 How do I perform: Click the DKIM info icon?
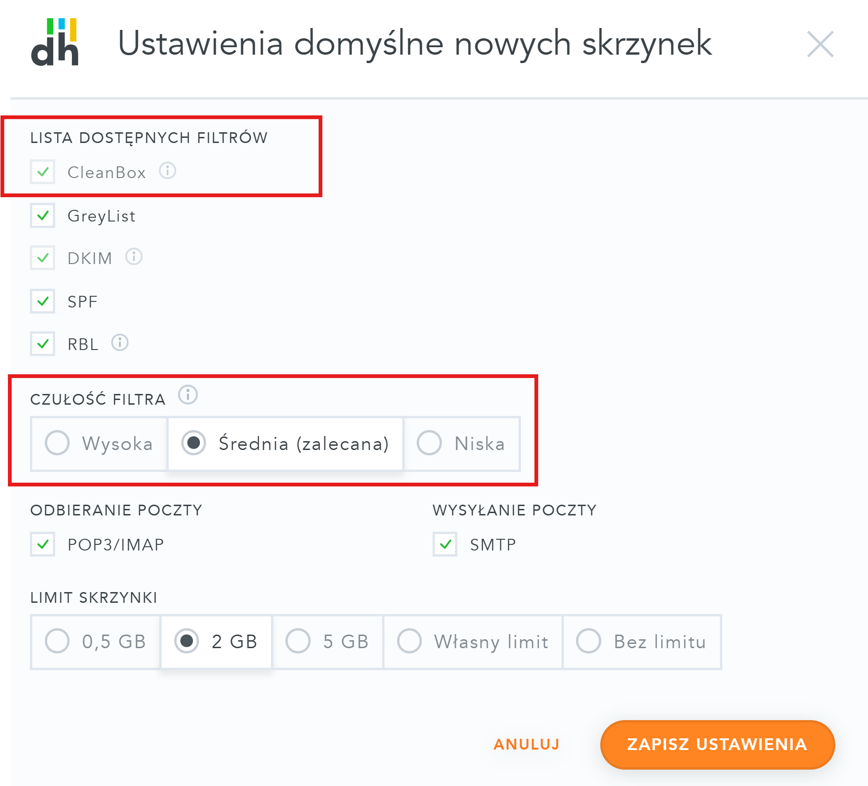coord(133,257)
